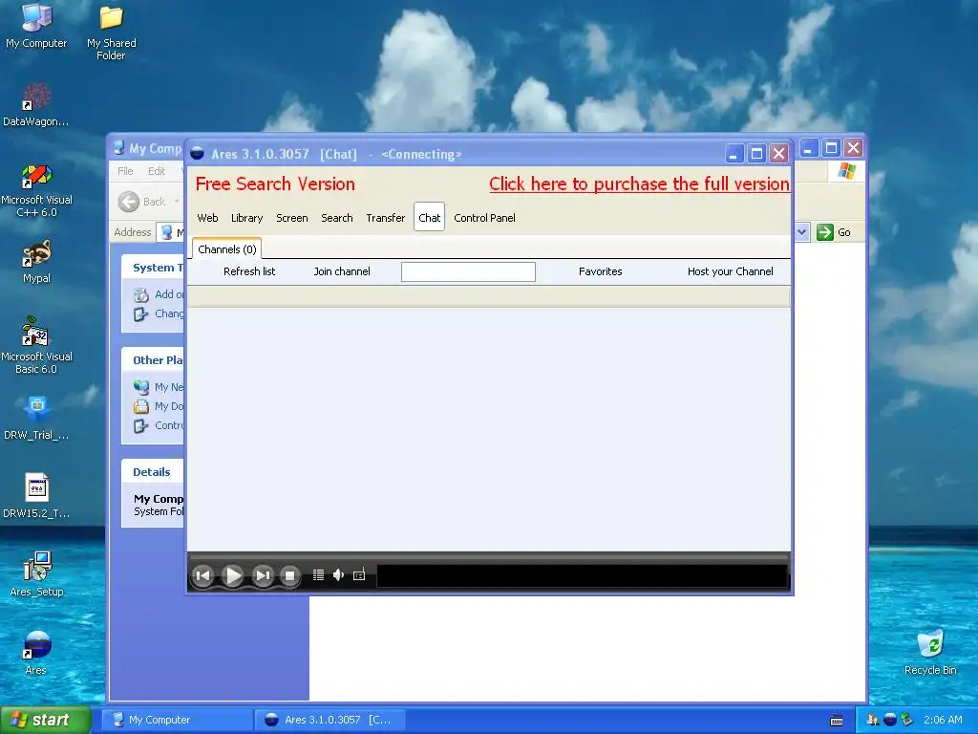Open the Transfer tab in Ares
Screen dimensions: 978x734
[x=386, y=218]
